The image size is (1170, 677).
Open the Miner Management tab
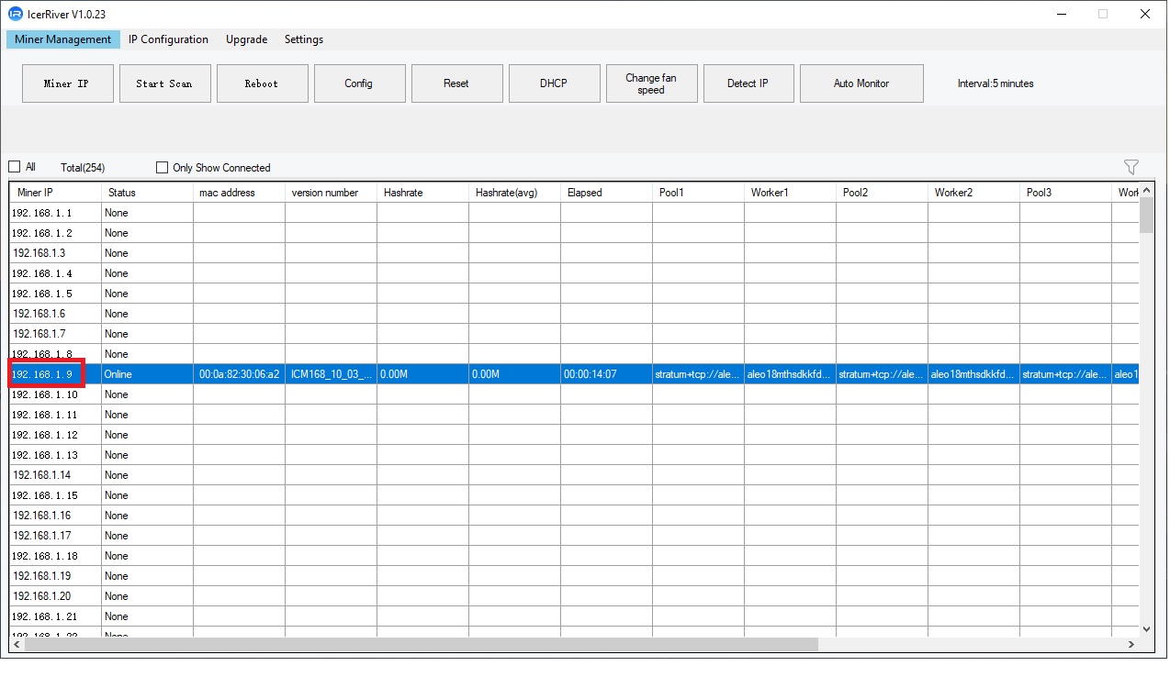(x=63, y=39)
